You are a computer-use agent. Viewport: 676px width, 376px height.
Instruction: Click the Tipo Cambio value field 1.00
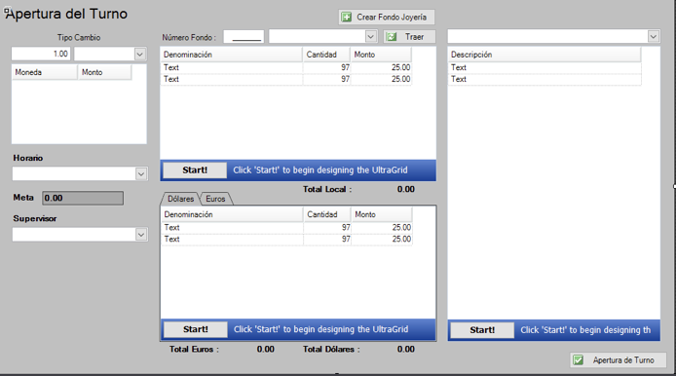[41, 54]
